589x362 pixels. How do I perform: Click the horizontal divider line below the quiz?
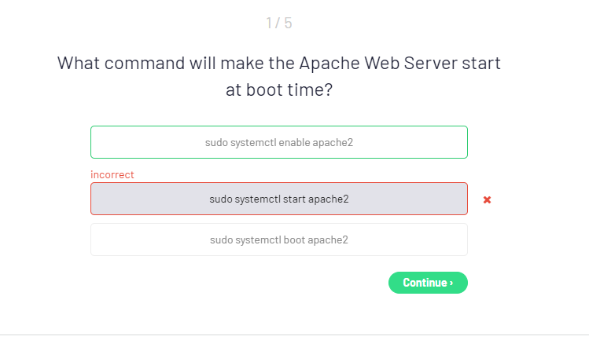pos(294,335)
